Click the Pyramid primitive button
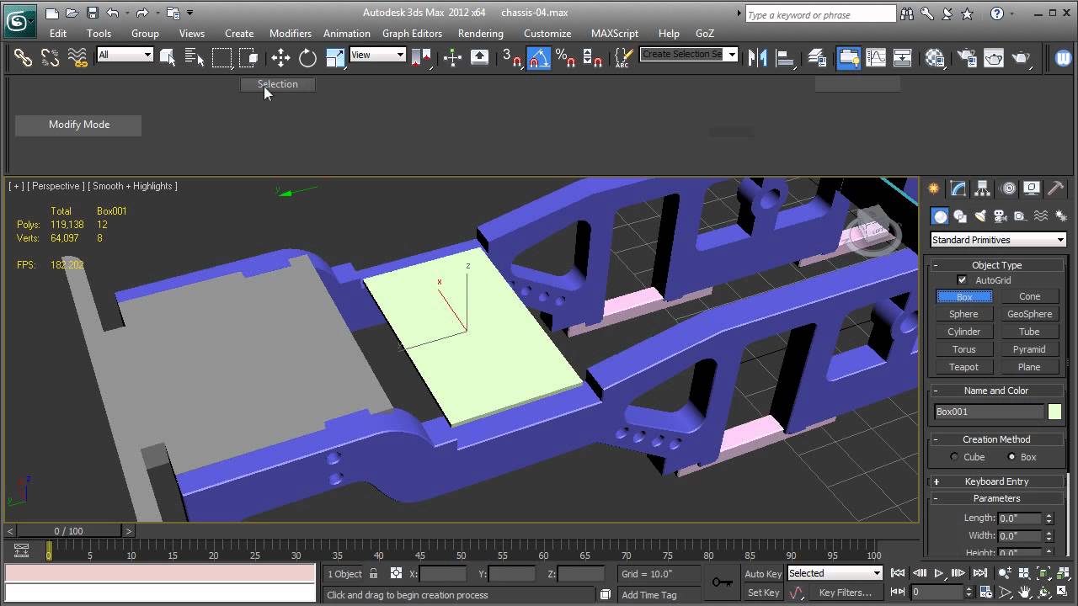The height and width of the screenshot is (606, 1078). tap(1029, 349)
